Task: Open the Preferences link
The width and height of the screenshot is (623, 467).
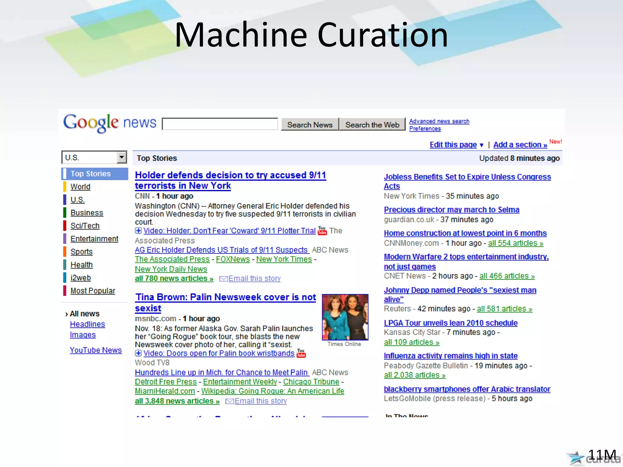Action: coord(425,129)
